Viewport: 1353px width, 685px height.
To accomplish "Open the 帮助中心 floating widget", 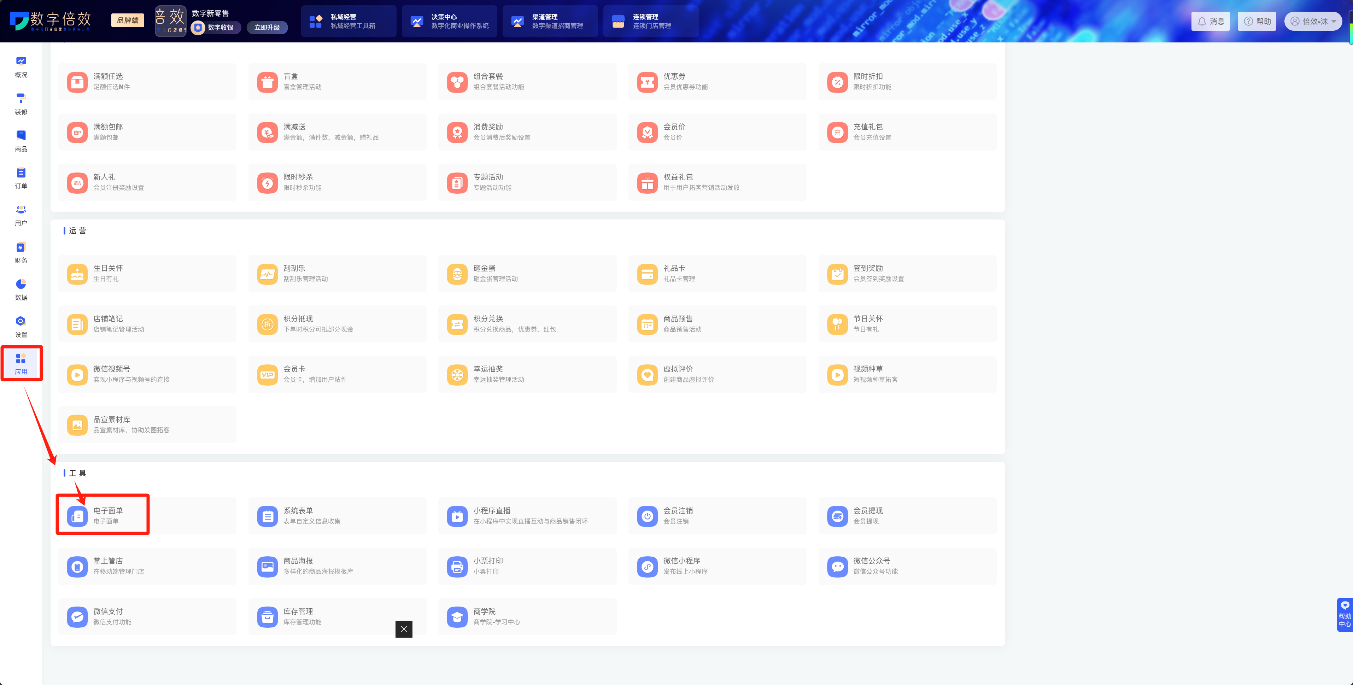I will pyautogui.click(x=1345, y=615).
